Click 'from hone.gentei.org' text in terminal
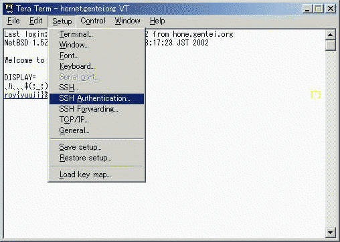This screenshot has height=242, width=340. 193,34
